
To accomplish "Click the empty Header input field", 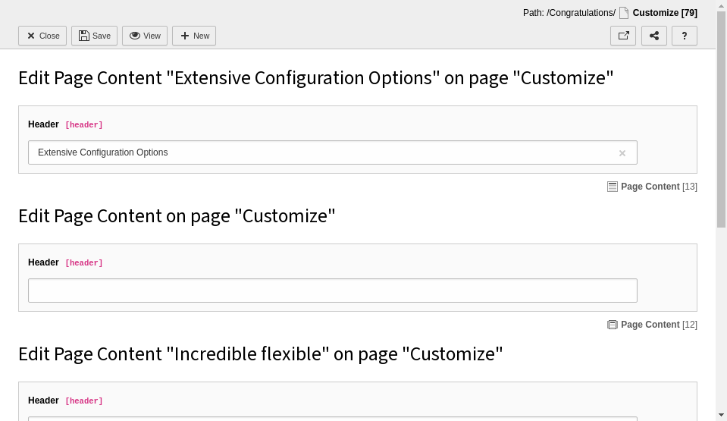I will [333, 291].
